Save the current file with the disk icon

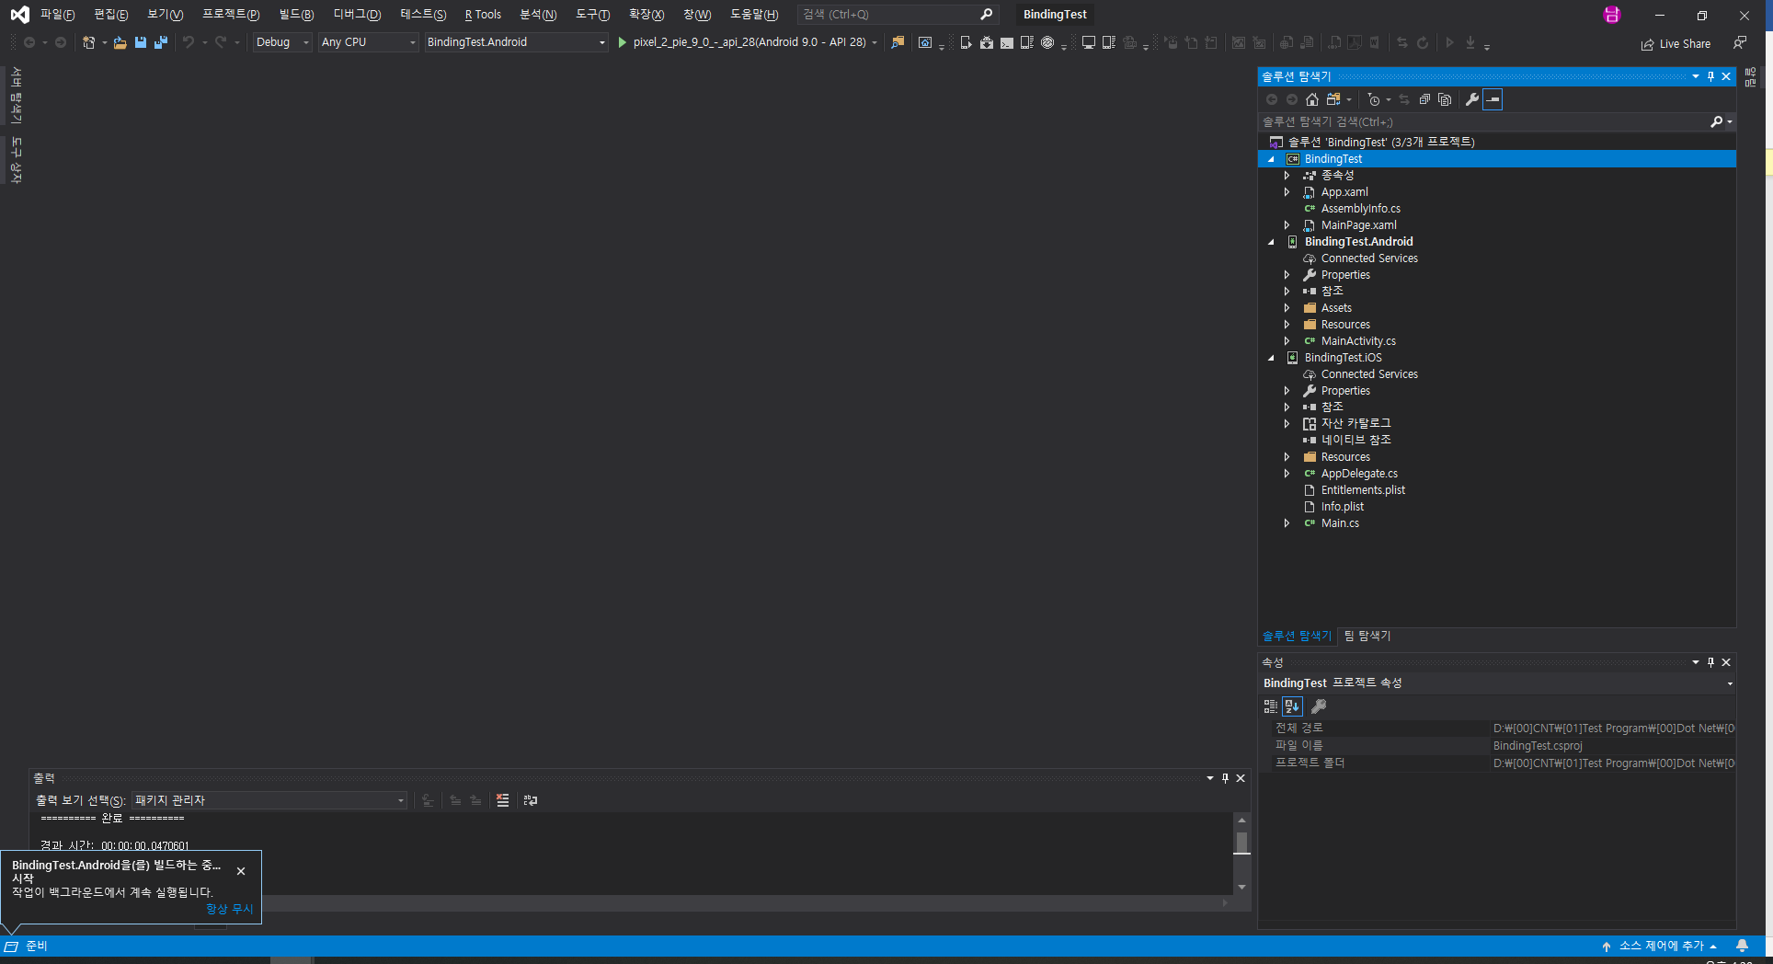(141, 42)
